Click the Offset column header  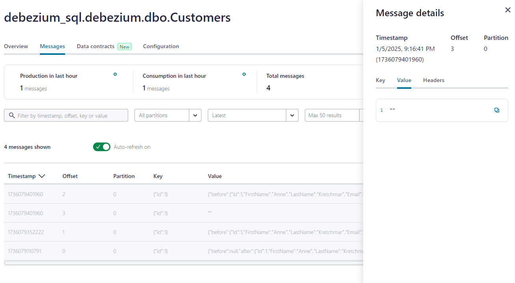tap(70, 176)
